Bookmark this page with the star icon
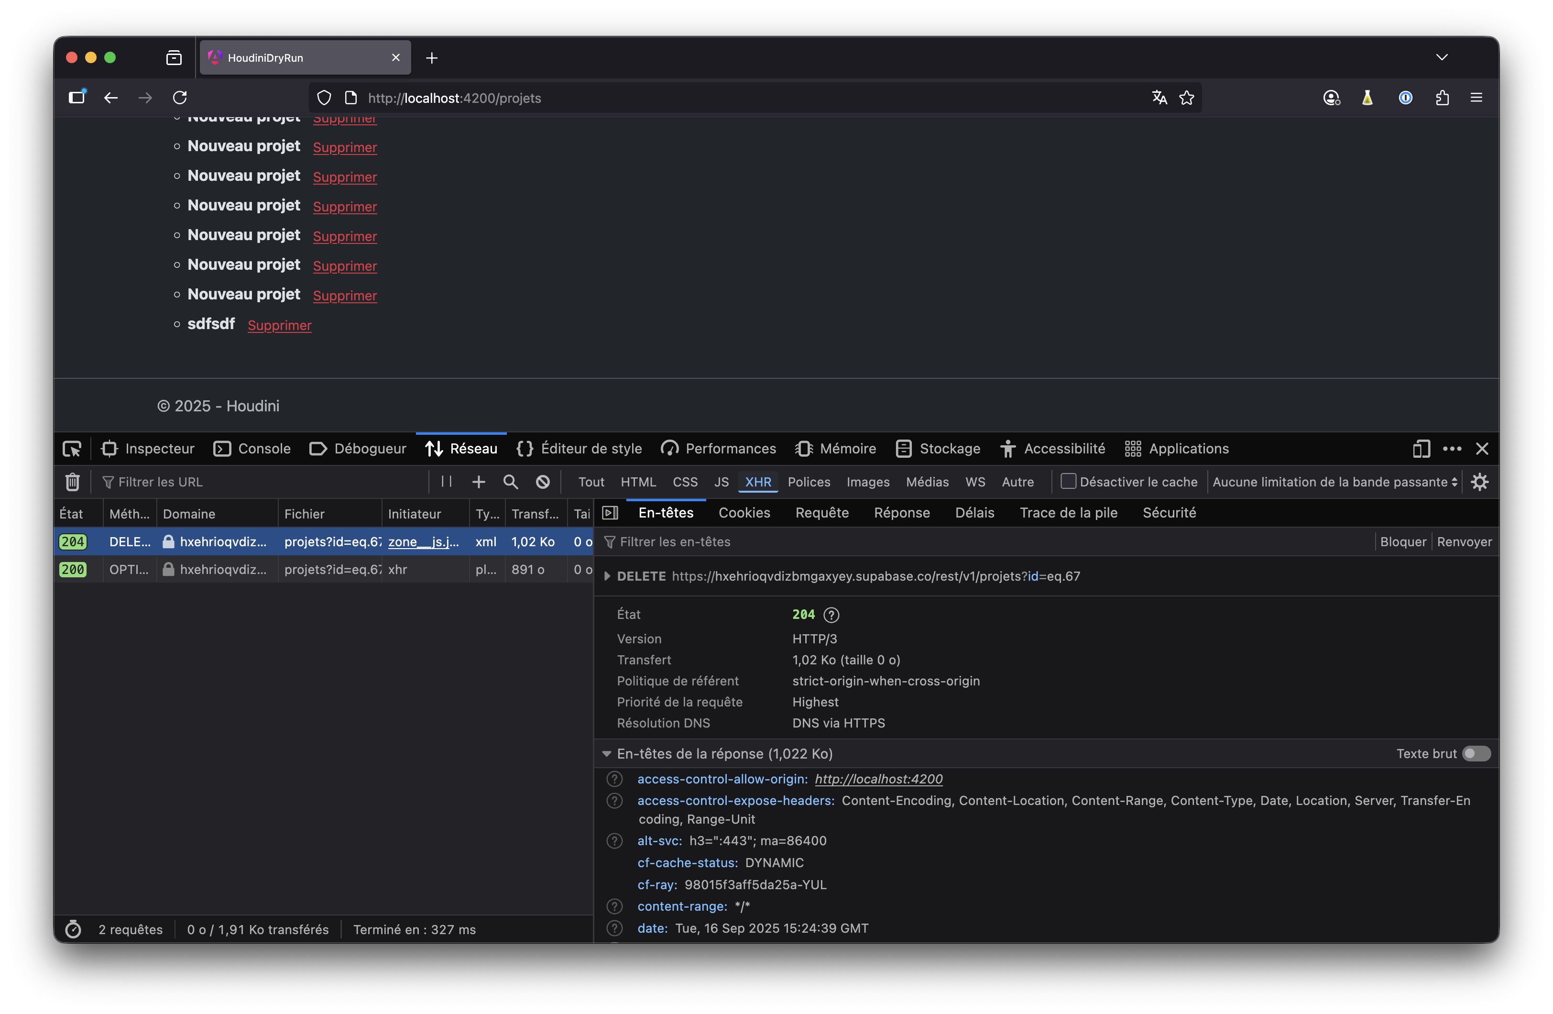 [x=1186, y=98]
